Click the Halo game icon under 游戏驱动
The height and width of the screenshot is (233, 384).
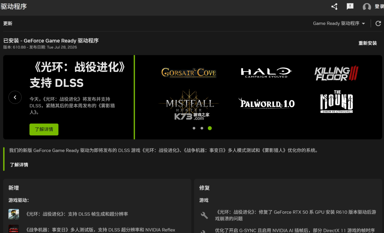pyautogui.click(x=14, y=214)
